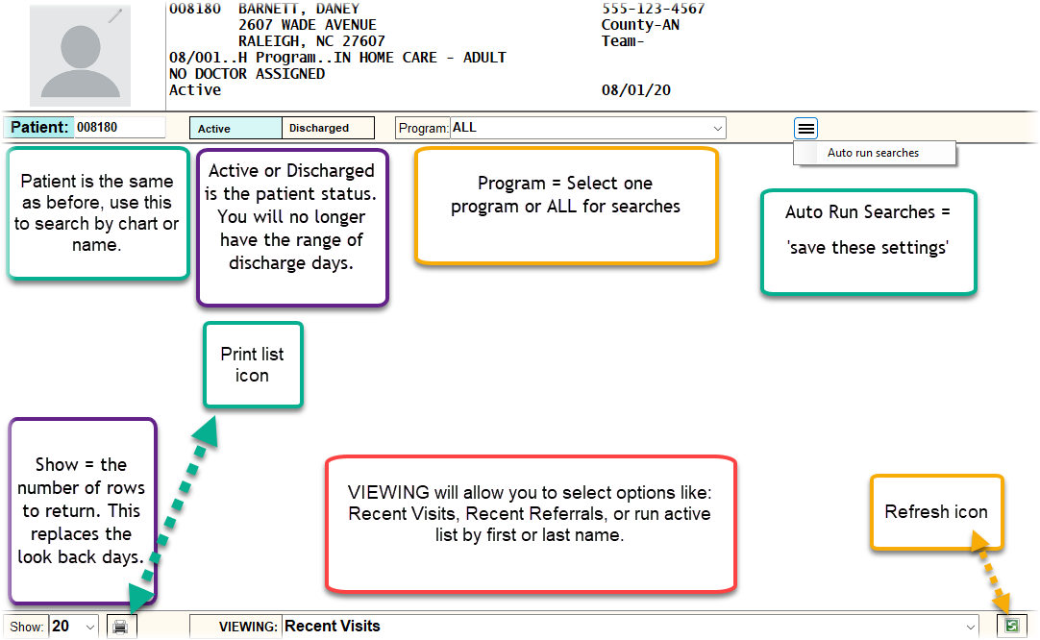Select the patient avatar placeholder image

click(x=80, y=56)
